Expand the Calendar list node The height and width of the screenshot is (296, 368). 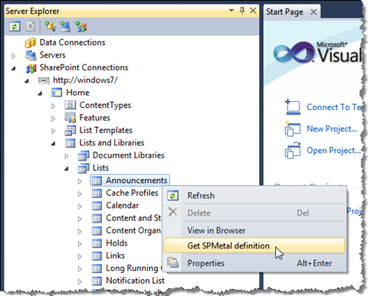pyautogui.click(x=80, y=207)
